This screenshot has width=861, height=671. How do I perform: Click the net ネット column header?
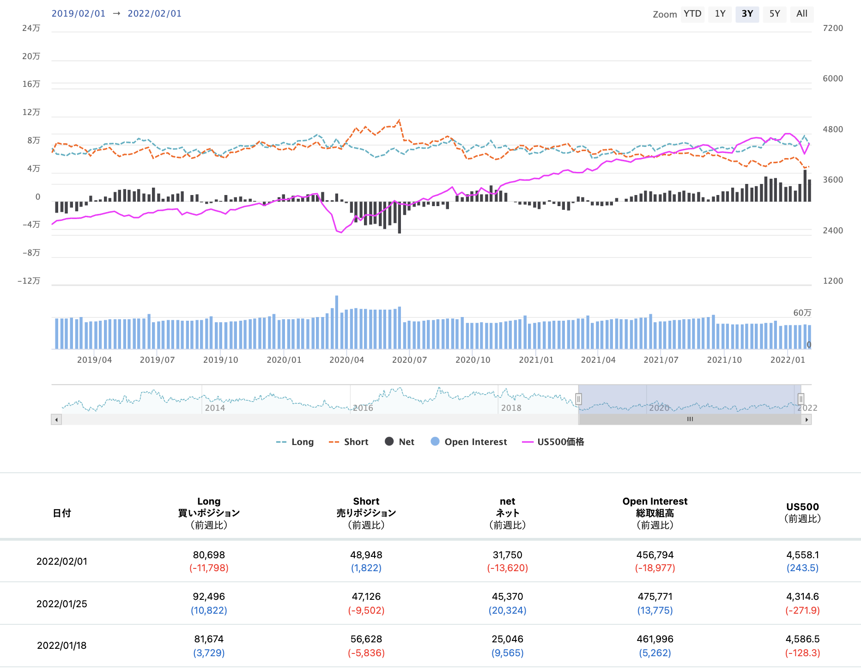pyautogui.click(x=508, y=513)
